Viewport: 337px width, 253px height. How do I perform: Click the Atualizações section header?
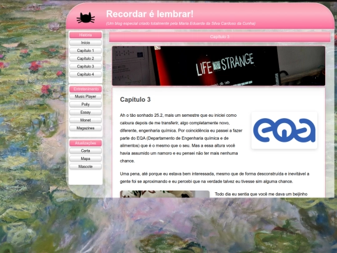(x=85, y=143)
